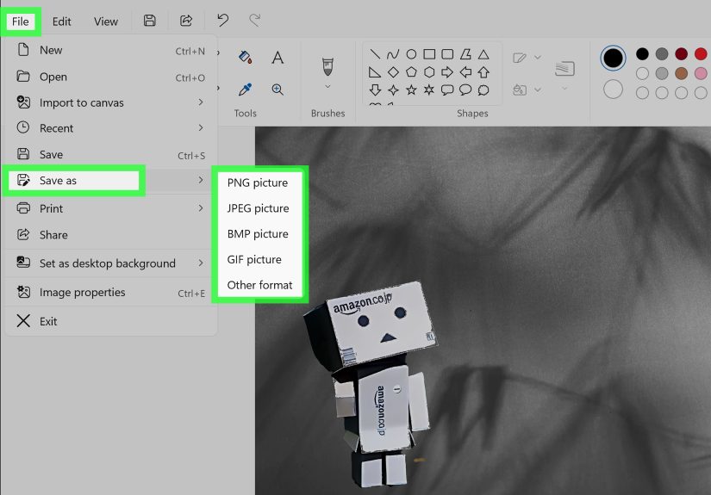Pick the pink palette color
711x495 pixels.
(x=701, y=73)
